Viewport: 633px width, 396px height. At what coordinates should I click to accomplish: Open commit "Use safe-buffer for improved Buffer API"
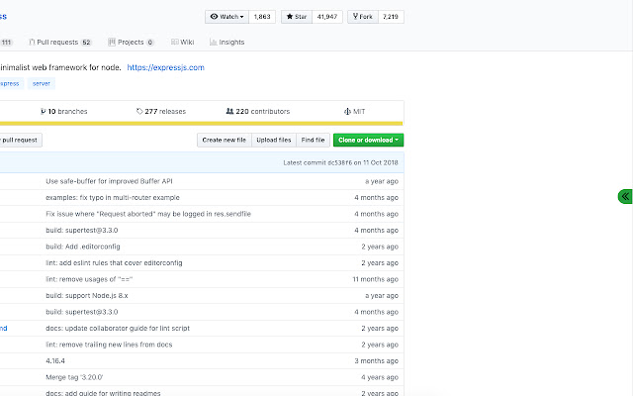pos(109,181)
